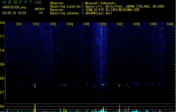Image resolution: width=176 pixels, height=112 pixels.
Task: Click the 1336 time axis label
Action: pos(103,24)
